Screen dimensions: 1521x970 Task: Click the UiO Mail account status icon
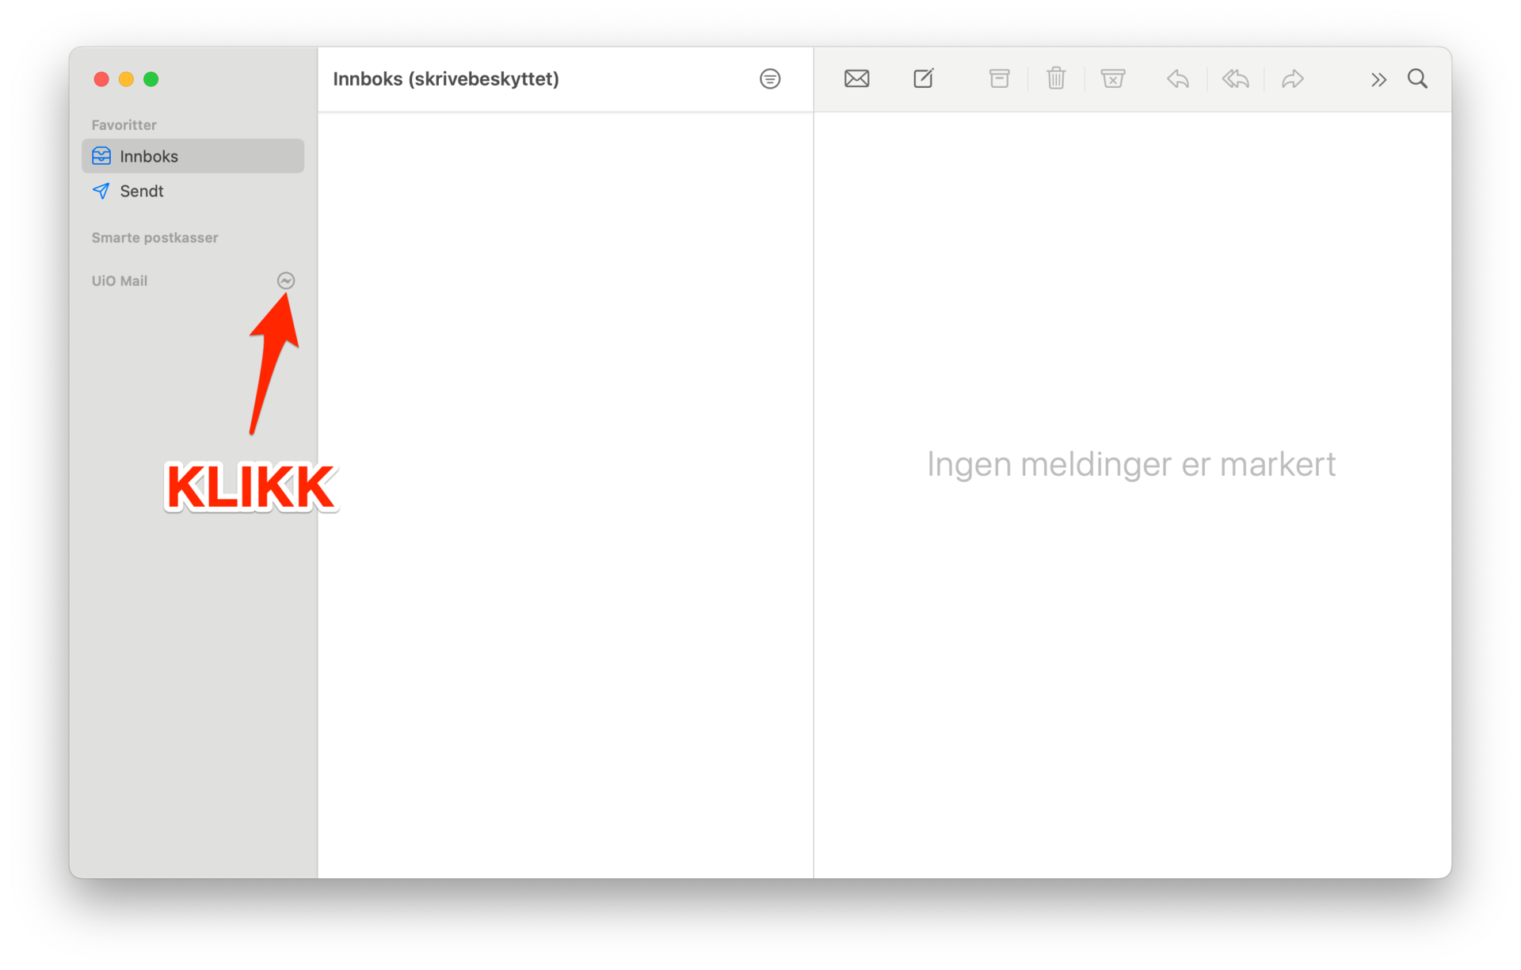tap(286, 280)
